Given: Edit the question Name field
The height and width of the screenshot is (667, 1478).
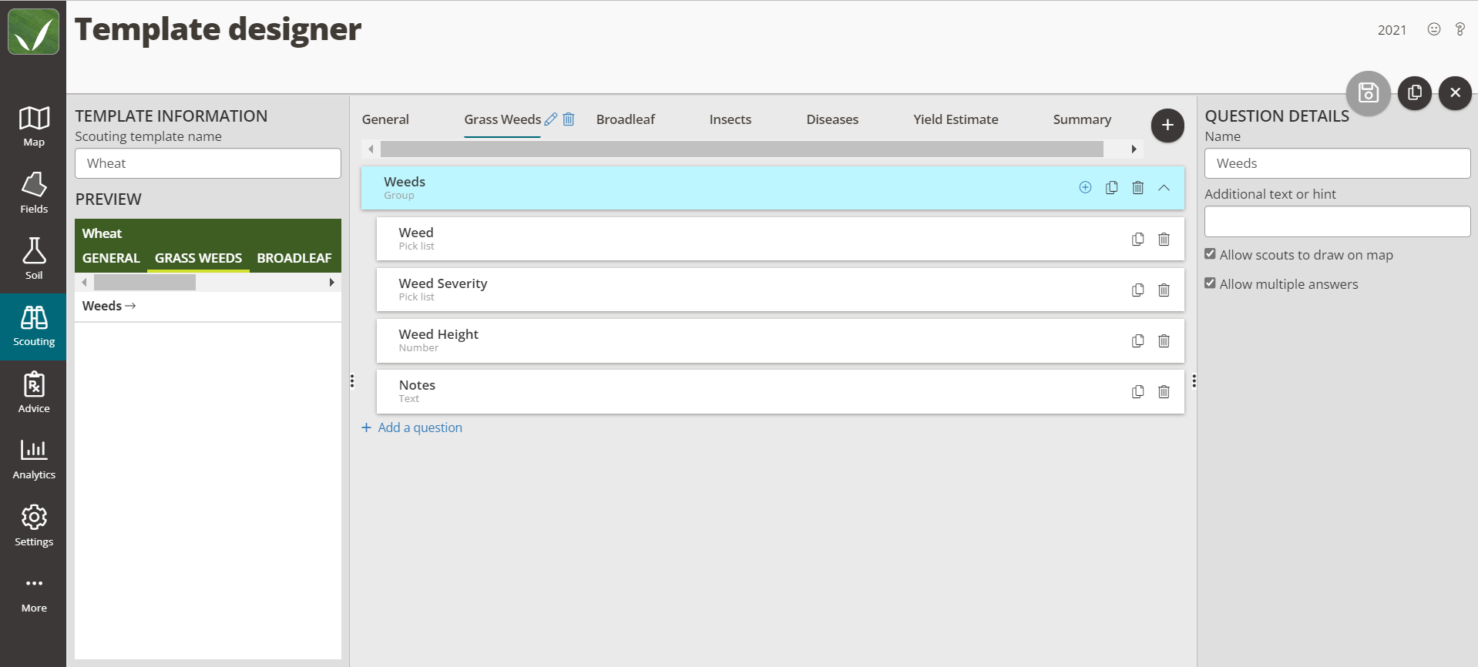Looking at the screenshot, I should [x=1337, y=163].
